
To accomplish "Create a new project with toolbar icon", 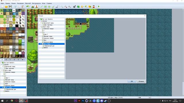I will pos(3,7).
